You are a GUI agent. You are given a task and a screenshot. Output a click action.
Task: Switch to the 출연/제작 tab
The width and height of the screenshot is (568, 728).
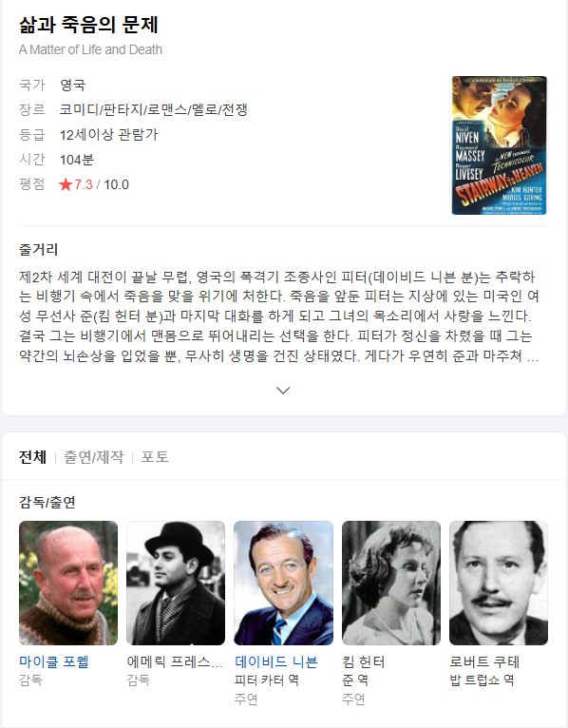[x=94, y=457]
